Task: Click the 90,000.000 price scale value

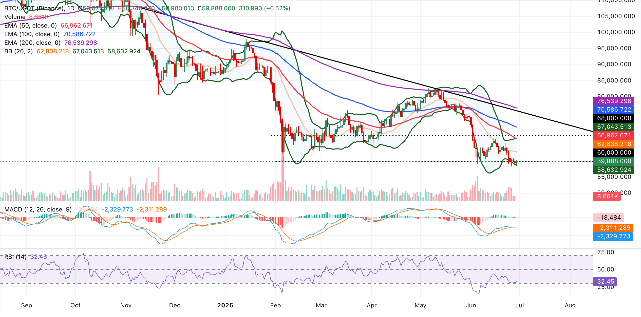Action: 614,64
